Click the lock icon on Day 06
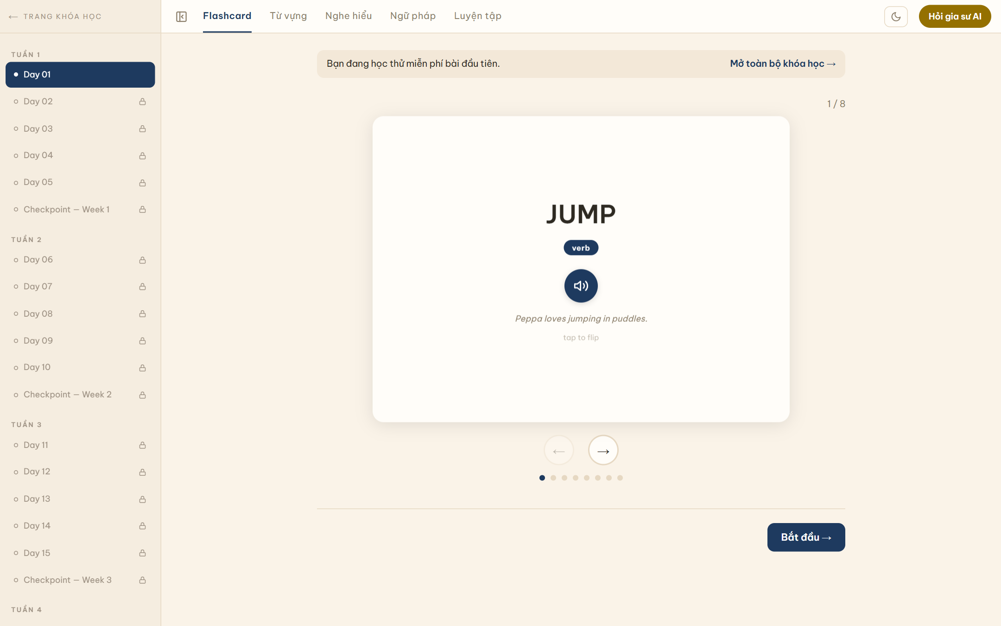The height and width of the screenshot is (626, 1001). [x=142, y=260]
